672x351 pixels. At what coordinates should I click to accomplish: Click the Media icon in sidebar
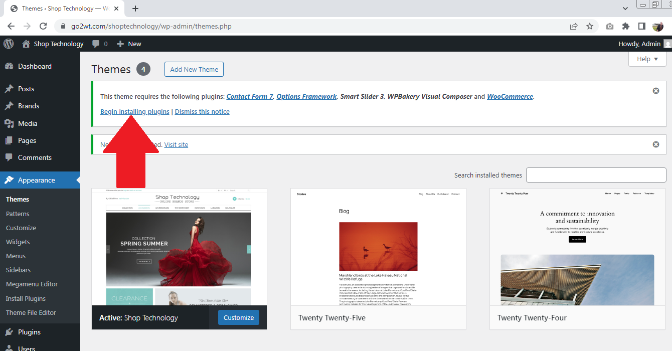(x=9, y=123)
